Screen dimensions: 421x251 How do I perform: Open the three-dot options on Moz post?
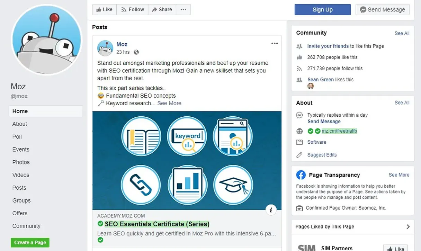tap(275, 44)
